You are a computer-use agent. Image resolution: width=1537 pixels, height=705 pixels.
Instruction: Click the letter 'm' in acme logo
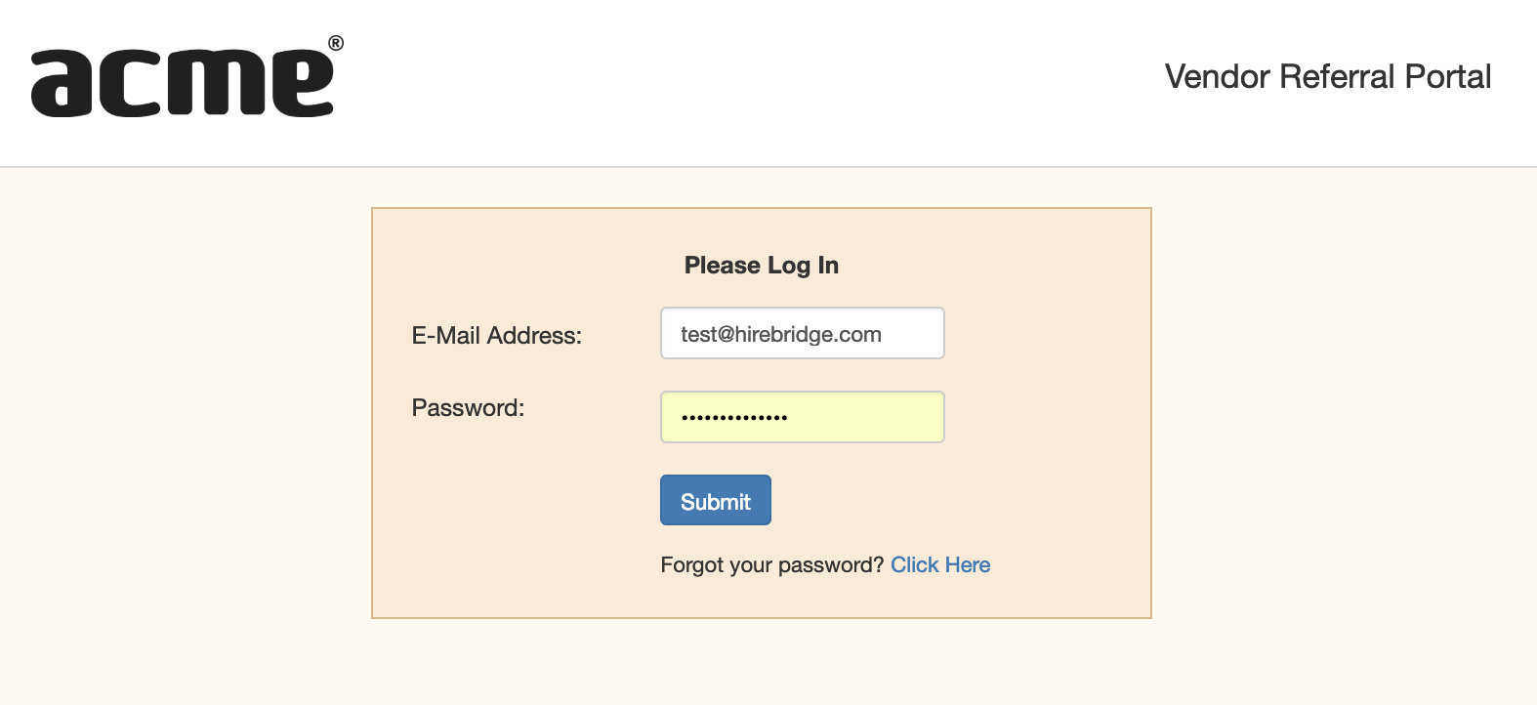[x=213, y=84]
